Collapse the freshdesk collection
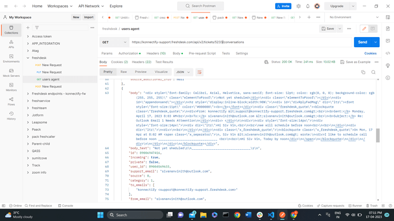The width and height of the screenshot is (394, 221). click(x=28, y=58)
